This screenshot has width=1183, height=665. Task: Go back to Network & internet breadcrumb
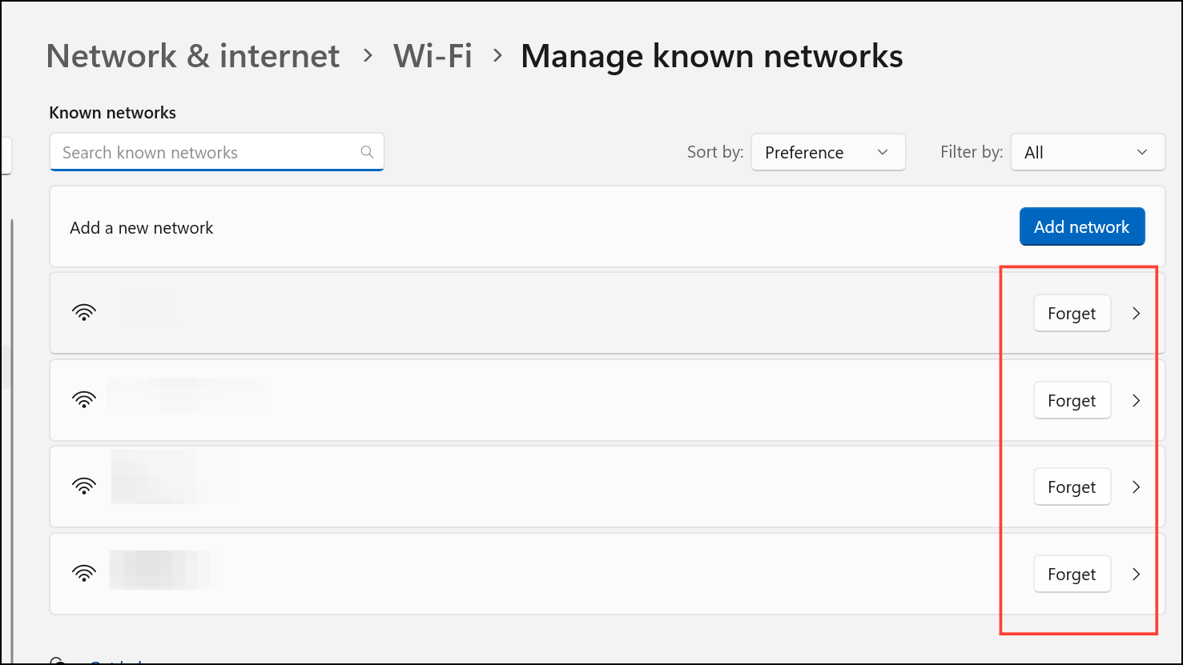click(x=193, y=56)
